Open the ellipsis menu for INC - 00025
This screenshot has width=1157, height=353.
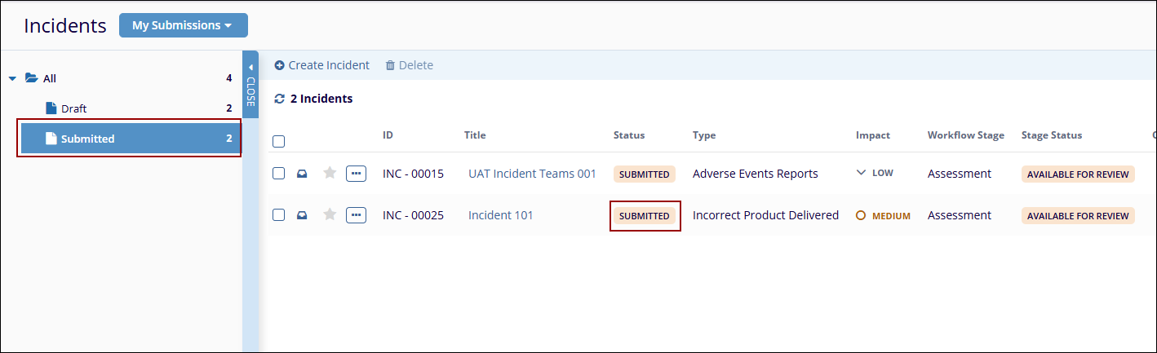[x=356, y=214]
